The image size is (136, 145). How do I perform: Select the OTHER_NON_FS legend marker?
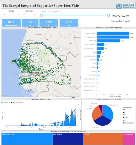click(x=123, y=123)
